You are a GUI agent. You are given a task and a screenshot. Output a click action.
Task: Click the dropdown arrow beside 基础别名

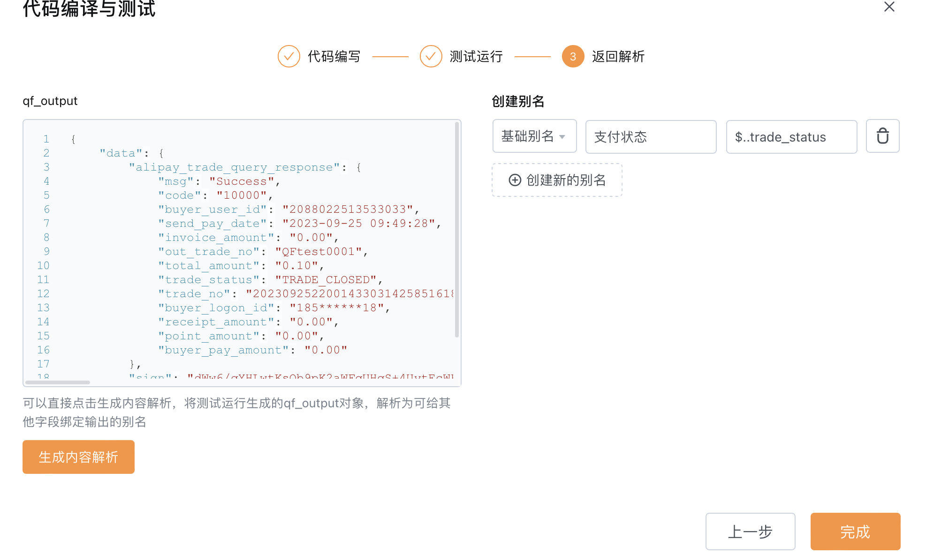tap(562, 137)
